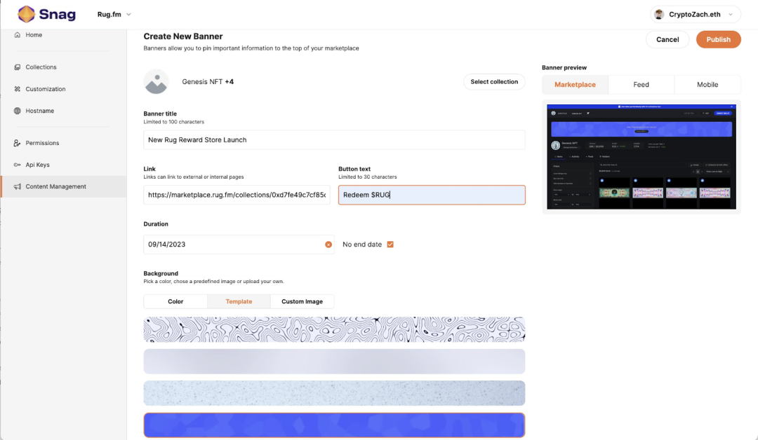Select the Color background tab

[x=175, y=301]
